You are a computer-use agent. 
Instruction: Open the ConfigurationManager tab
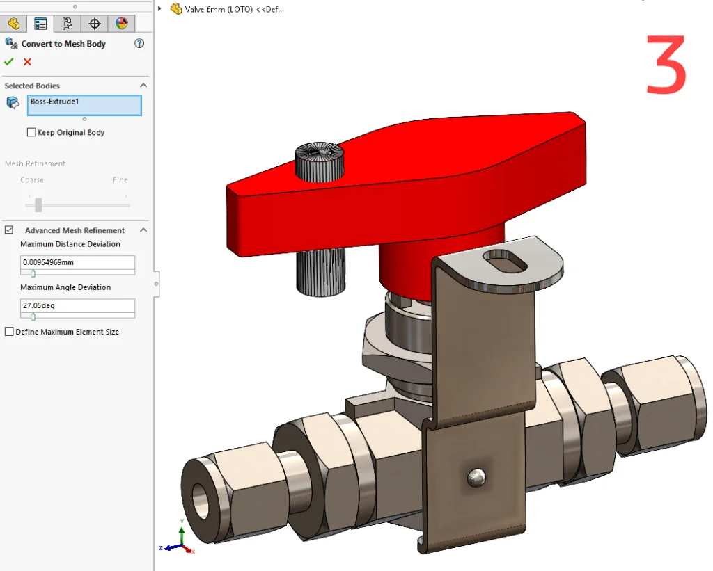68,24
